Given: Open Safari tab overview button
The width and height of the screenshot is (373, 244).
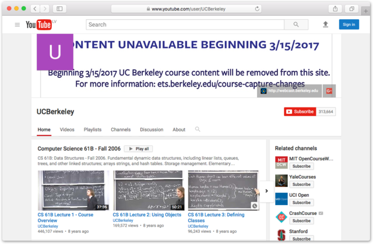Looking at the screenshot, I should click(x=352, y=9).
